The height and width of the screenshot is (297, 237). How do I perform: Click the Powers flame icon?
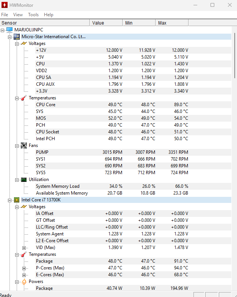pyautogui.click(x=24, y=282)
